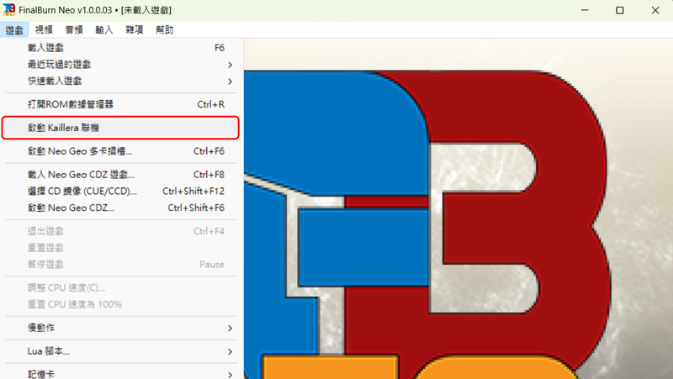Image resolution: width=673 pixels, height=379 pixels.
Task: Choose 打開ROM數據管理器 entry
Action: (121, 104)
